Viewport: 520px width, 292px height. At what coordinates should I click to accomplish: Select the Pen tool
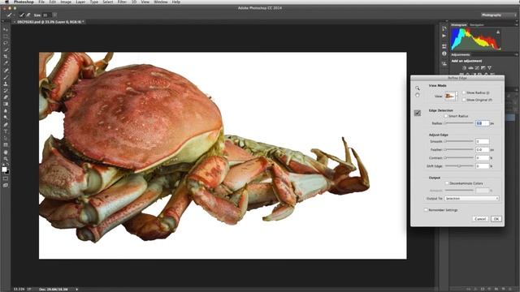(x=6, y=125)
